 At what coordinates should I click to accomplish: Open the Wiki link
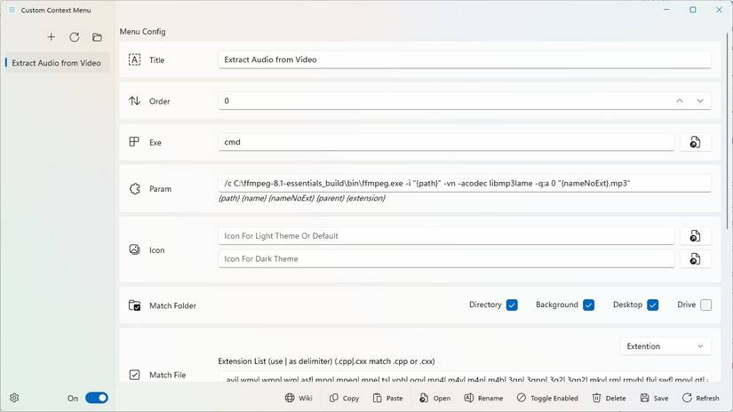[x=299, y=398]
